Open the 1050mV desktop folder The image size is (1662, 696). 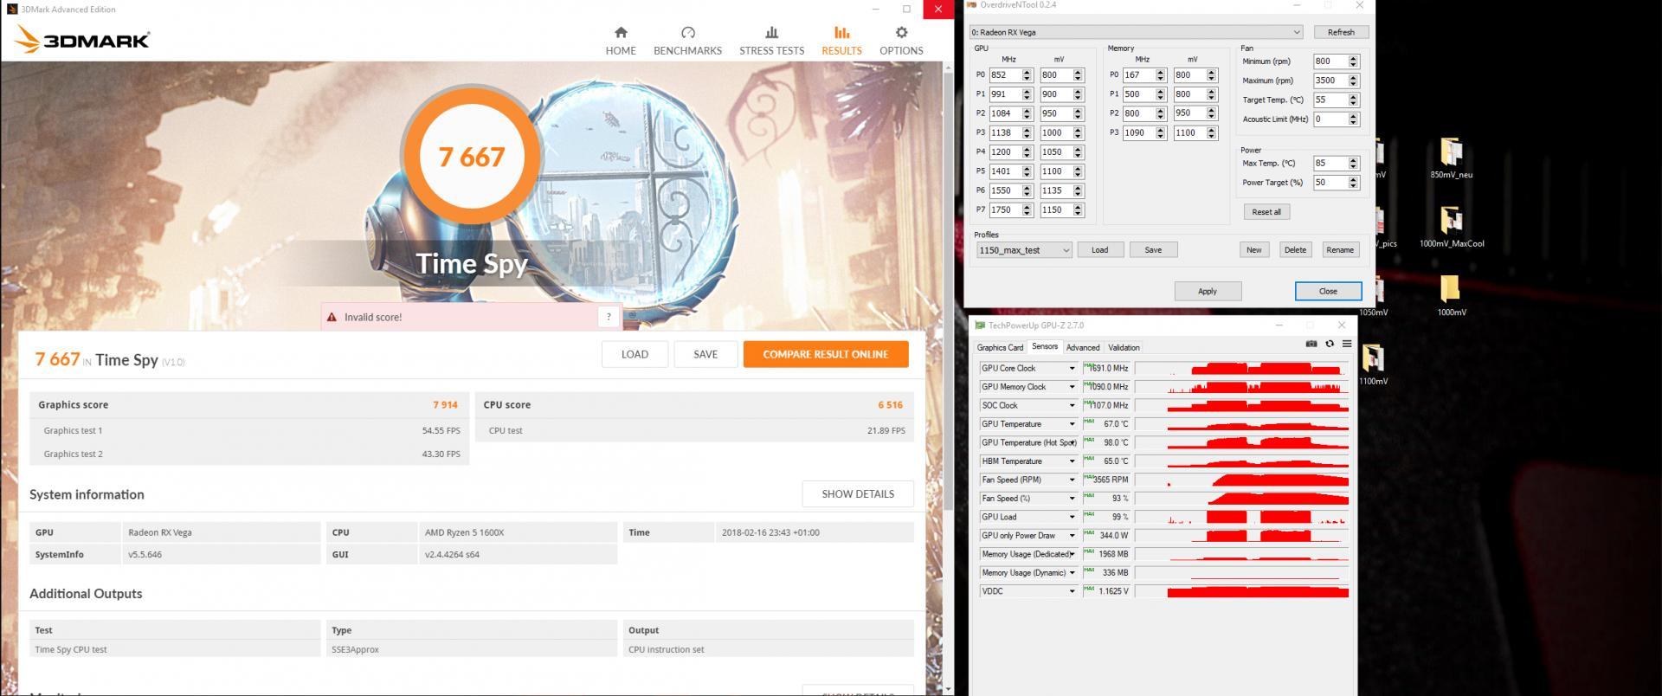click(1374, 295)
